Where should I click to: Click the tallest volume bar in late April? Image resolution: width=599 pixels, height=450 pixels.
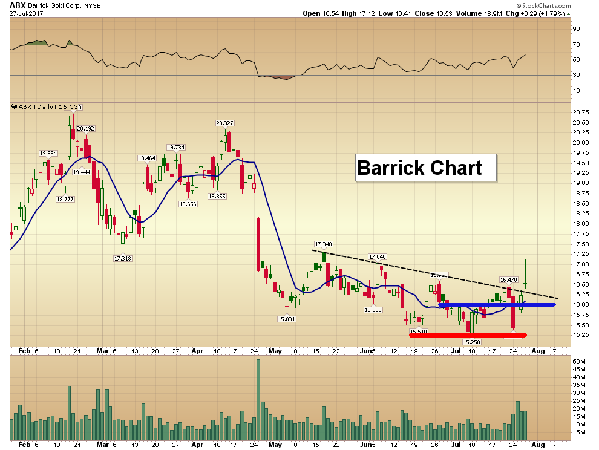(258, 399)
